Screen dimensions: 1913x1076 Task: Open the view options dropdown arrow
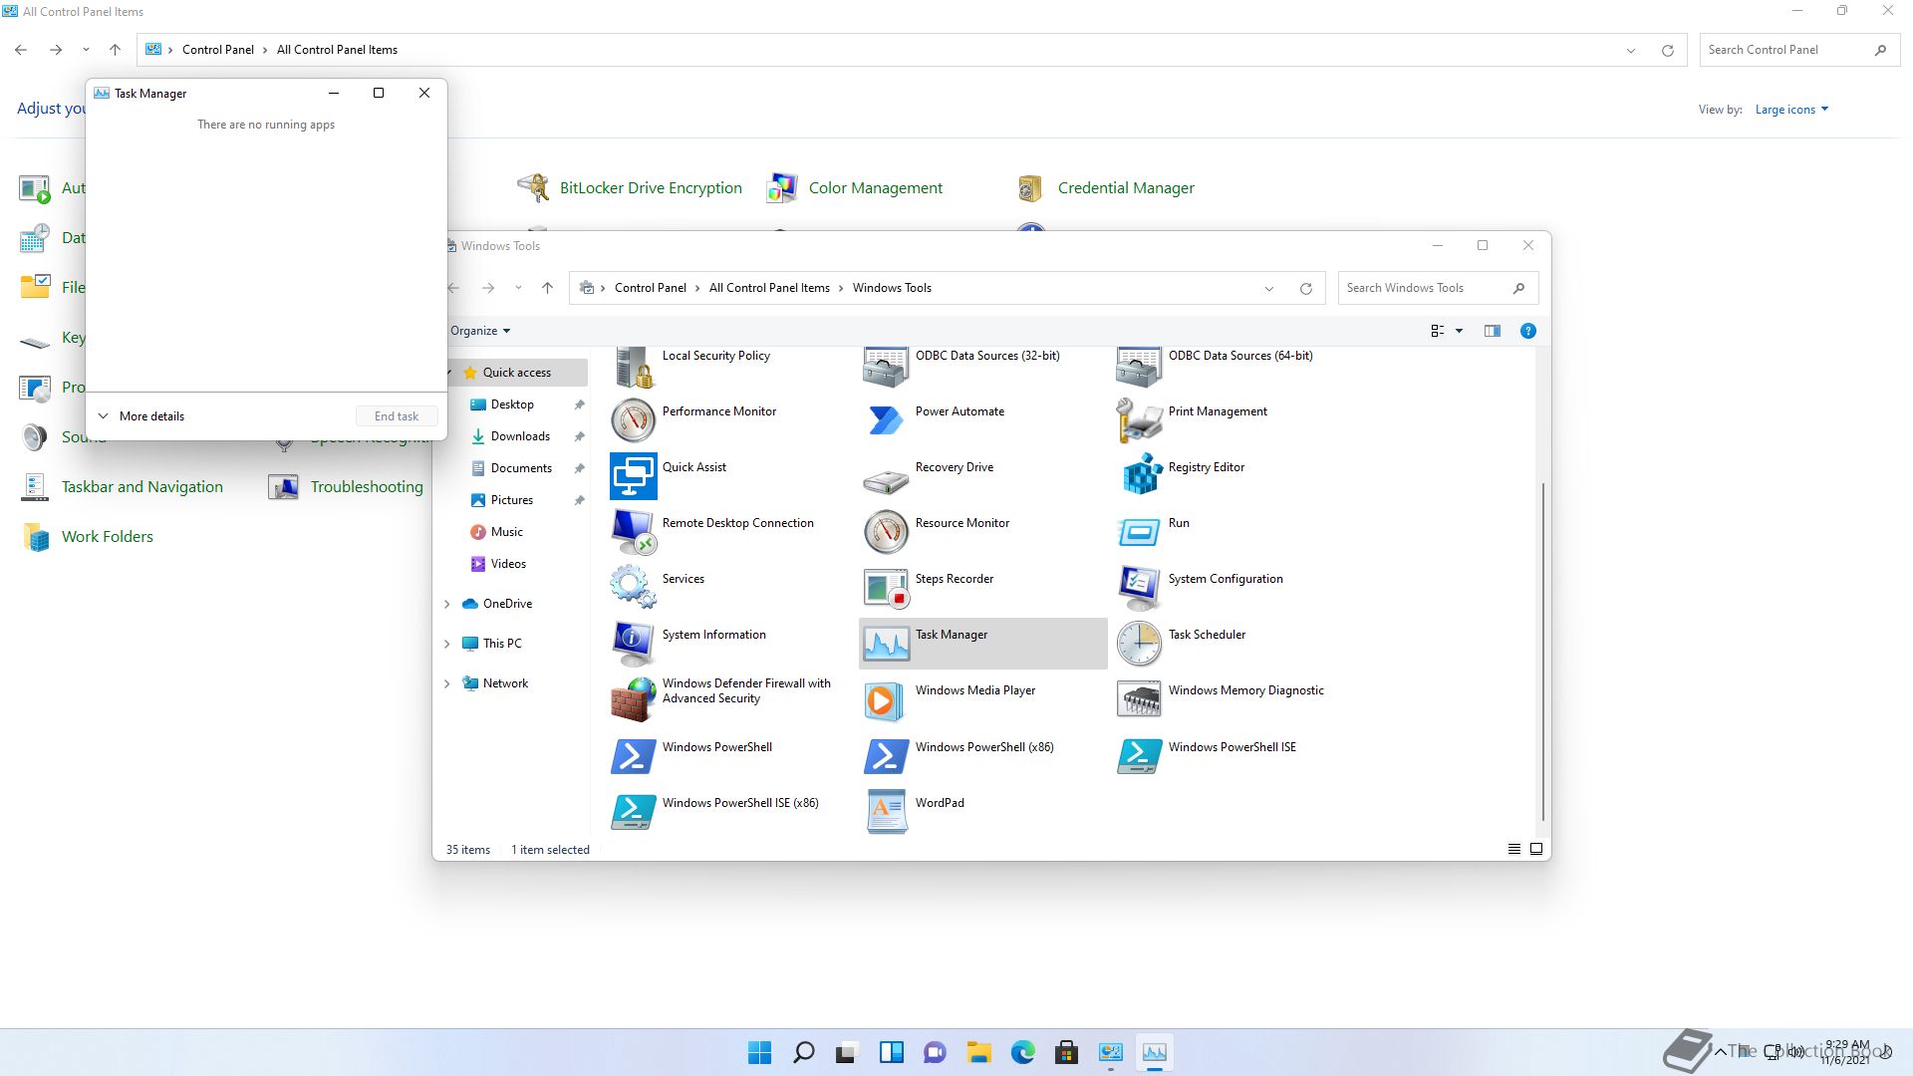[x=1459, y=331]
